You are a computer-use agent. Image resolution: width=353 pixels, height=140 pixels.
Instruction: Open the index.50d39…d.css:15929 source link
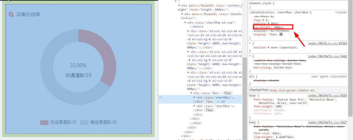(327, 43)
